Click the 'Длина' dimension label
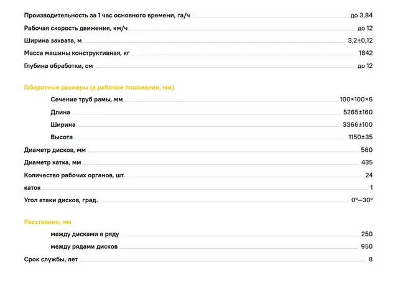398x283 pixels. click(60, 112)
